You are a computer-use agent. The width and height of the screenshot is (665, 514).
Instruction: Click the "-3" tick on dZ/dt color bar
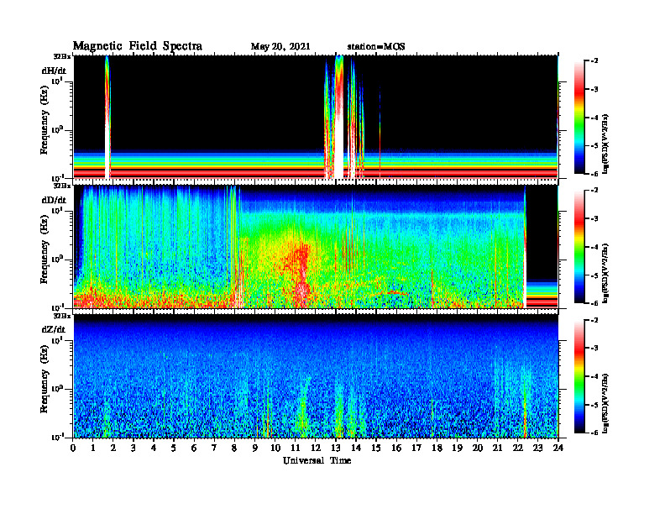point(593,349)
